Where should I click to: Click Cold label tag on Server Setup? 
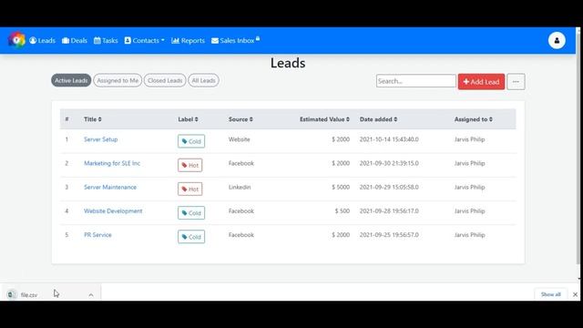pyautogui.click(x=191, y=141)
